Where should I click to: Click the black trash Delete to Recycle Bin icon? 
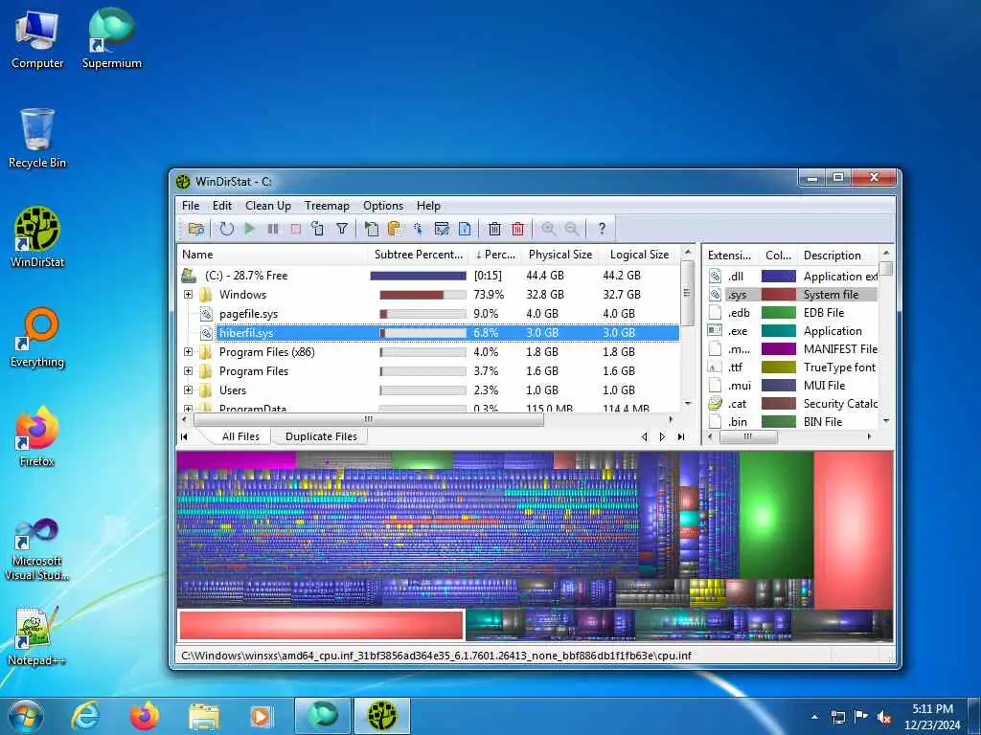[x=494, y=229]
